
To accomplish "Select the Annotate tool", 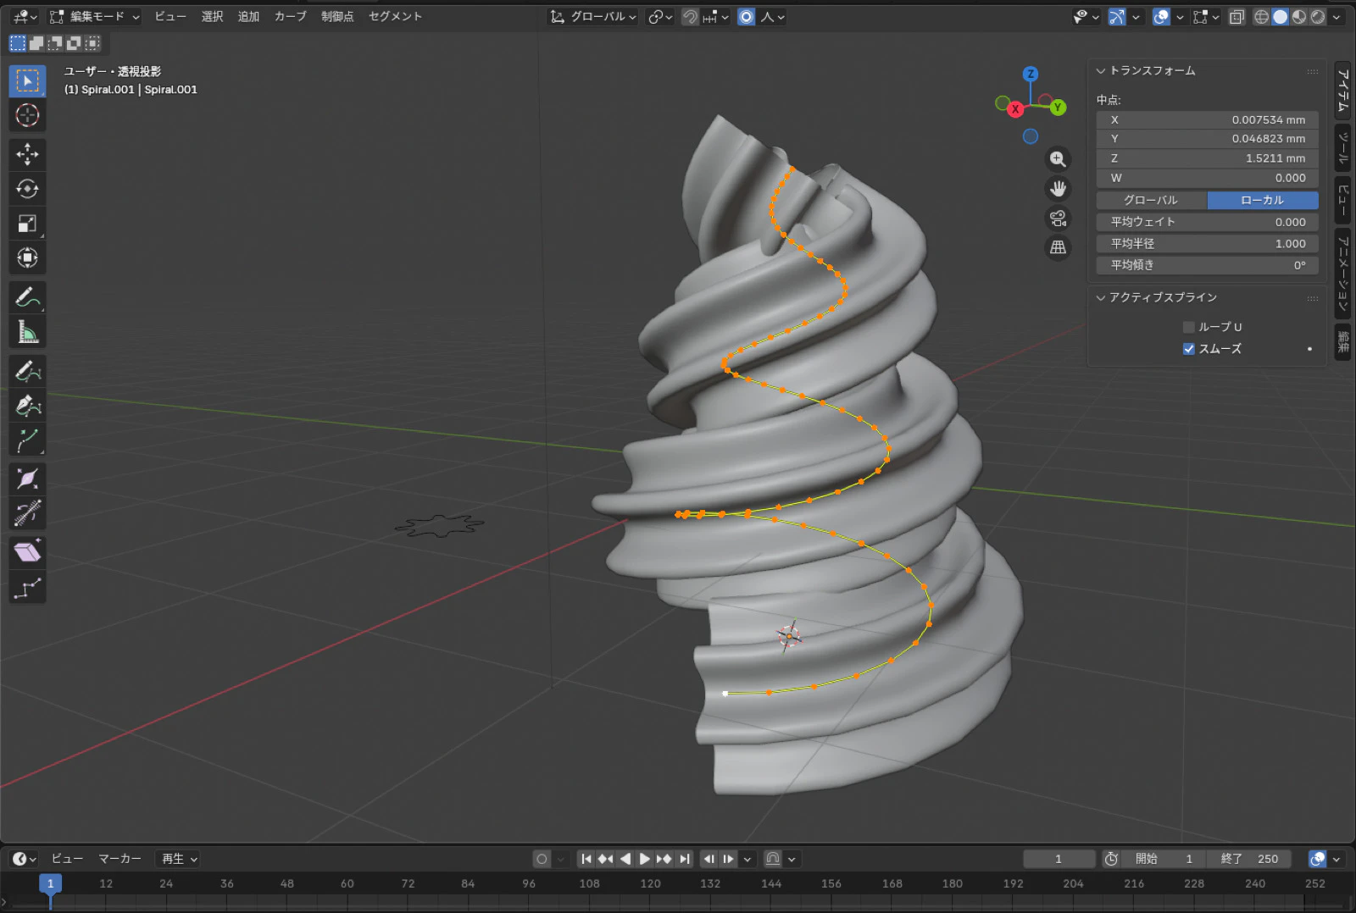I will click(27, 297).
